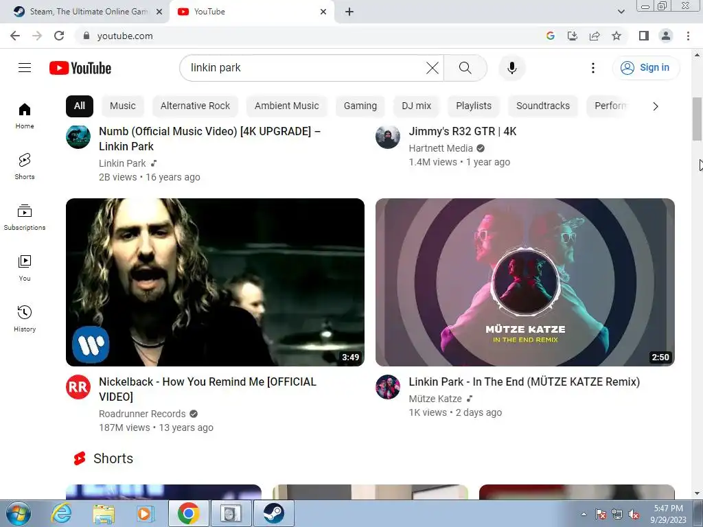This screenshot has height=527, width=703.
Task: Open Windows Media Player from taskbar
Action: [145, 513]
